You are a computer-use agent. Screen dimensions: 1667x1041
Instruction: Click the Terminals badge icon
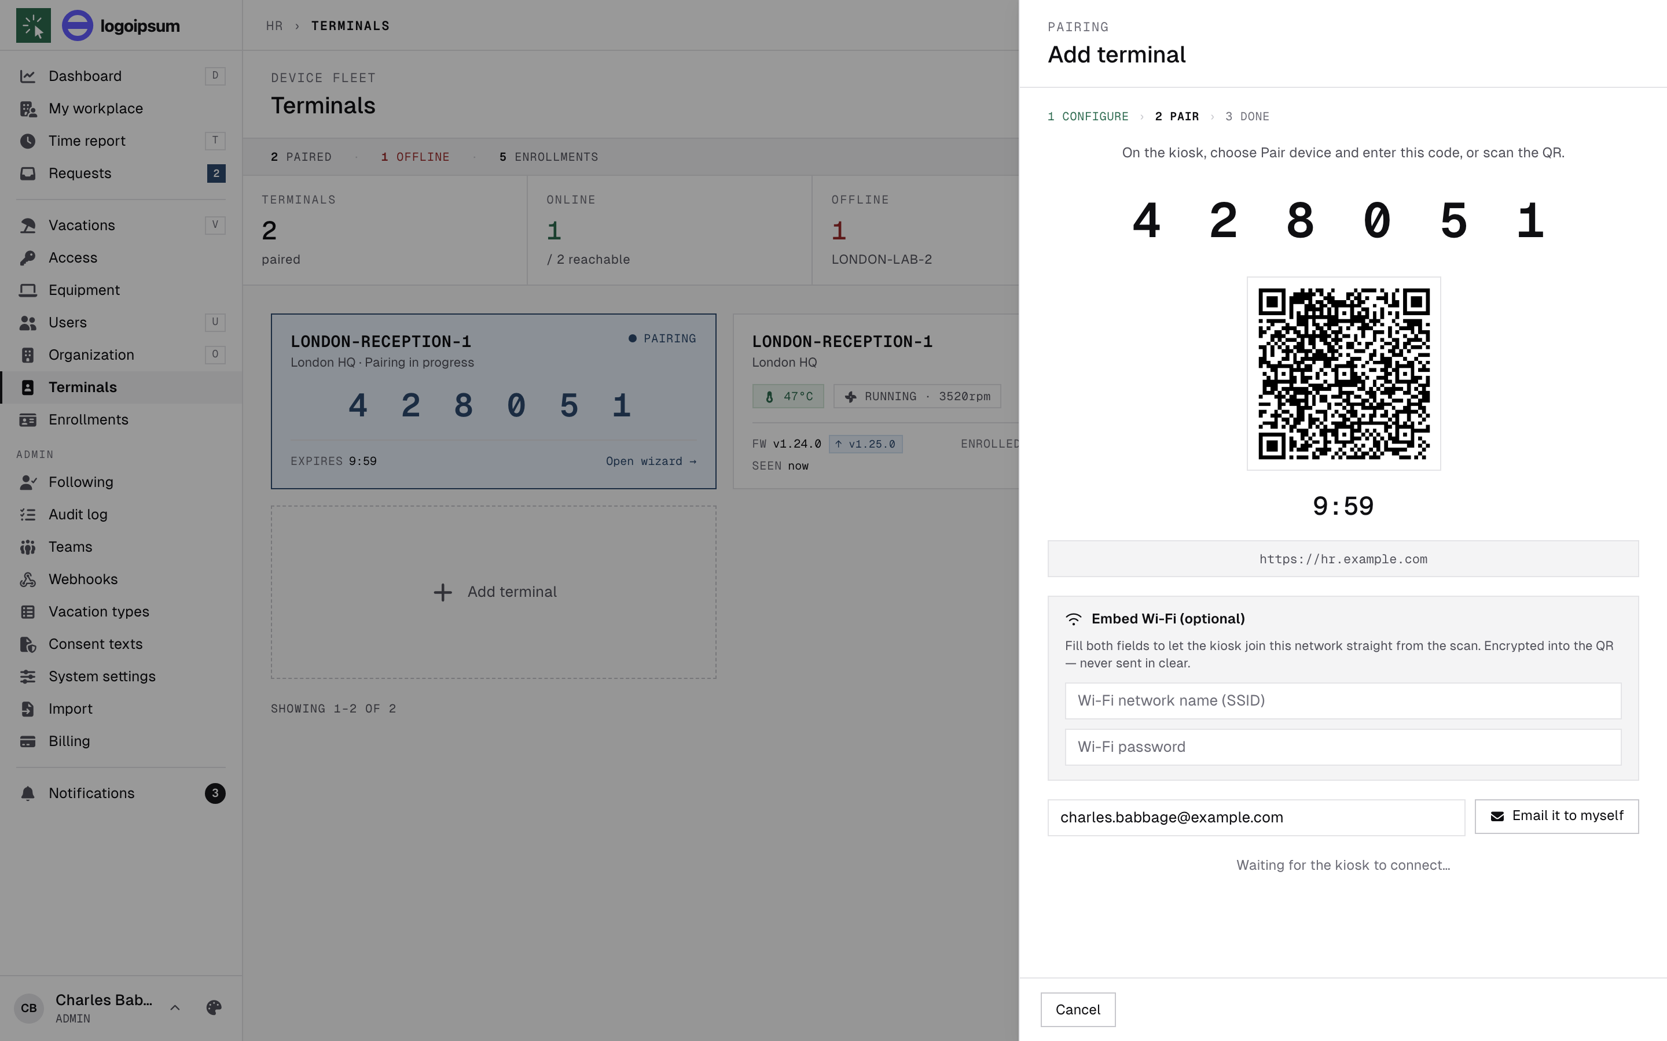(28, 387)
